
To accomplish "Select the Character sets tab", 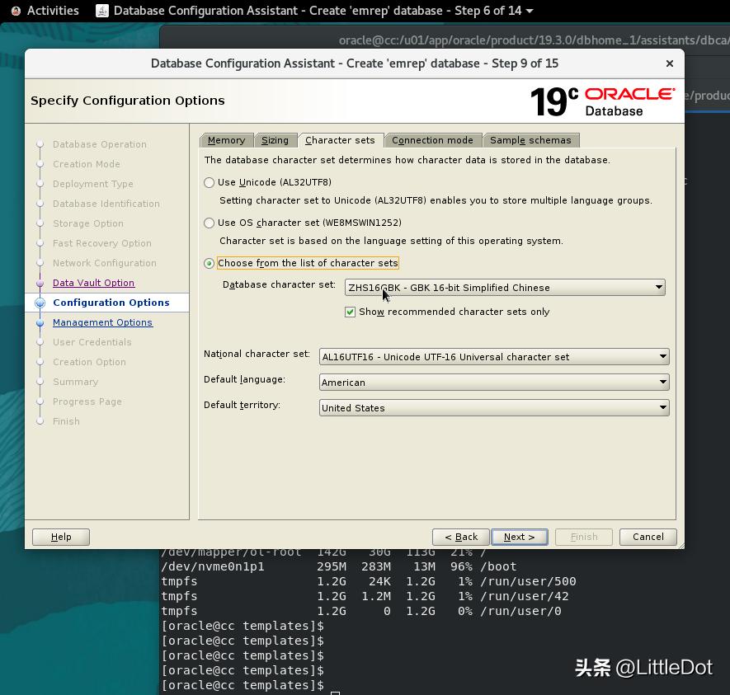I will pos(340,140).
